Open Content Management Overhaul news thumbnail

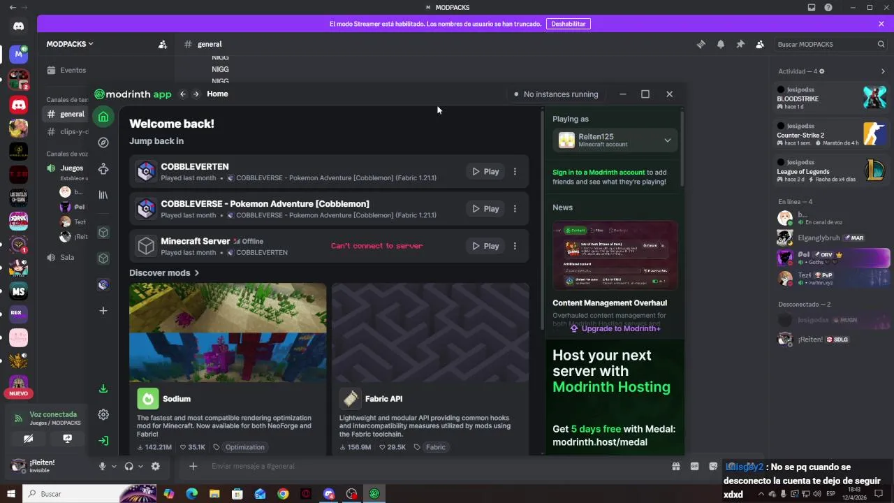615,255
